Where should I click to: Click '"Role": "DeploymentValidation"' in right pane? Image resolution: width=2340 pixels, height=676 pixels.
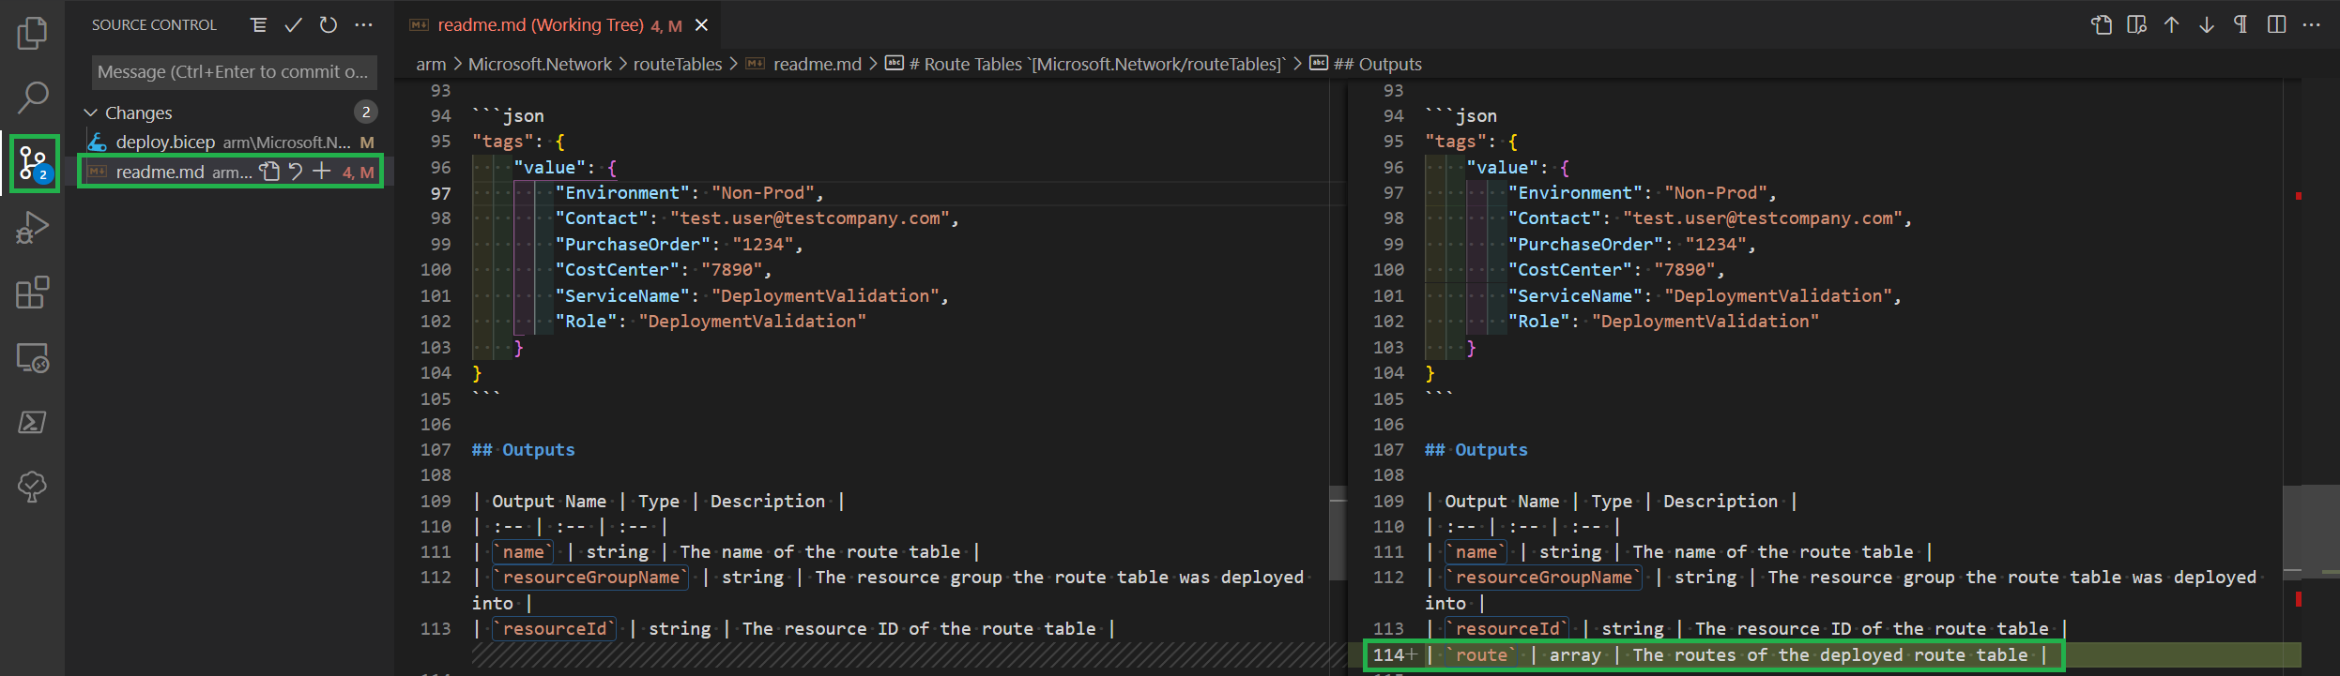[x=1663, y=322]
